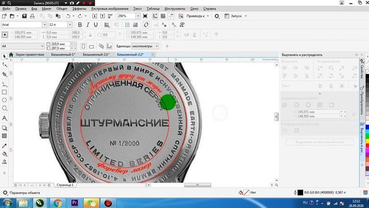The image size is (369, 208).
Task: Open the font size dropdown
Action: click(x=70, y=25)
